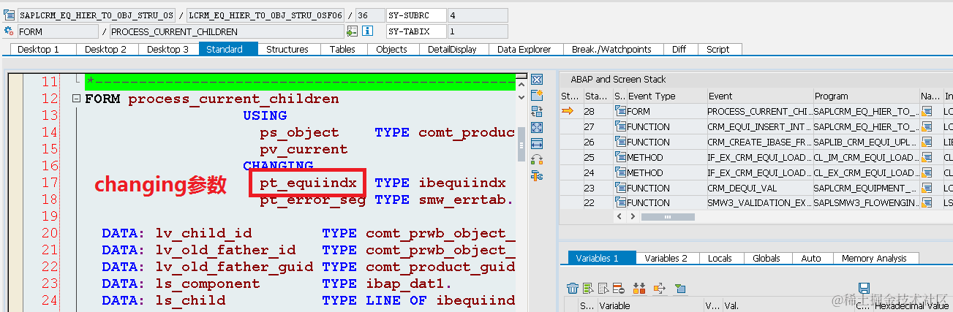
Task: Click the program icon left of the SAPLCRM_EQ_HIER field
Action: click(x=9, y=15)
